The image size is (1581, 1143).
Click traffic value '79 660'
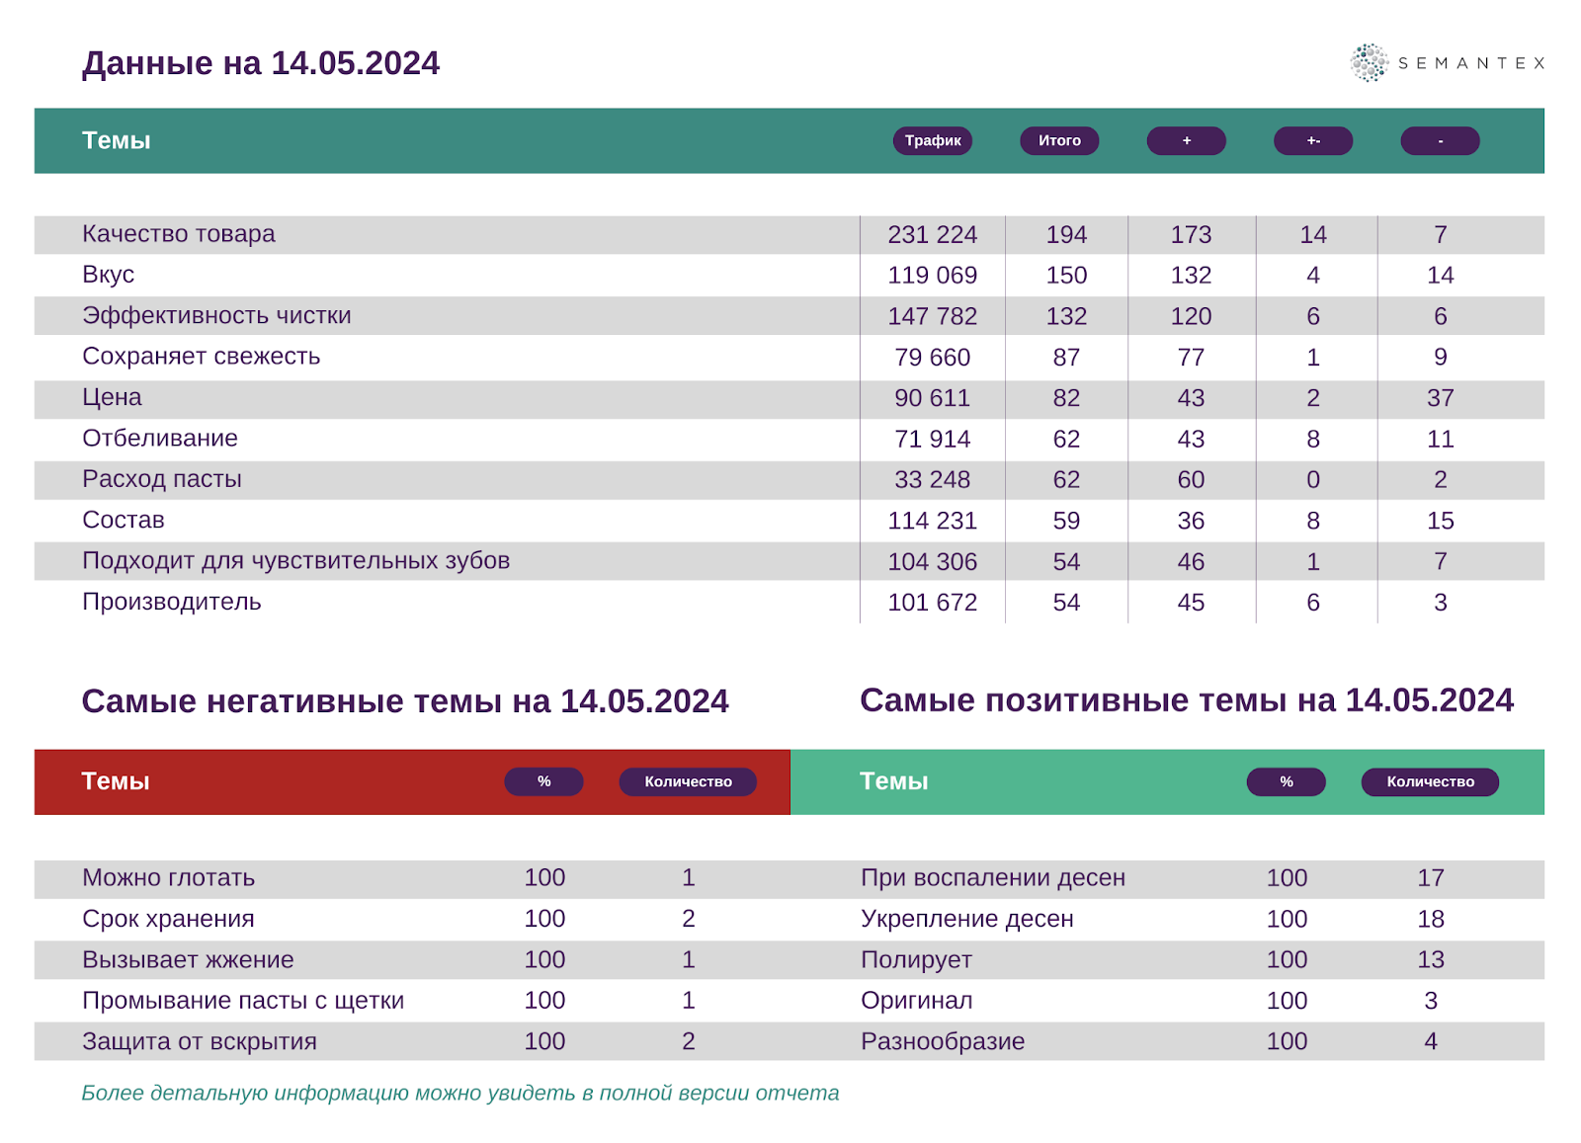[x=932, y=358]
